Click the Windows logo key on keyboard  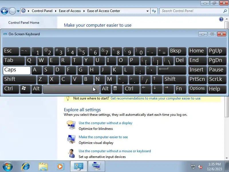pyautogui.click(x=25, y=89)
